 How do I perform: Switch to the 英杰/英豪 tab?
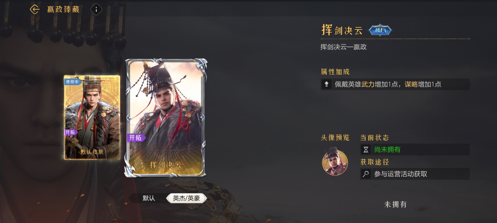coord(186,198)
